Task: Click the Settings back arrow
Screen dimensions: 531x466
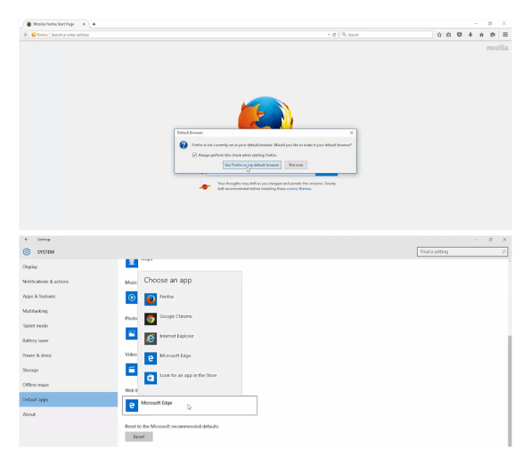Action: coord(27,240)
